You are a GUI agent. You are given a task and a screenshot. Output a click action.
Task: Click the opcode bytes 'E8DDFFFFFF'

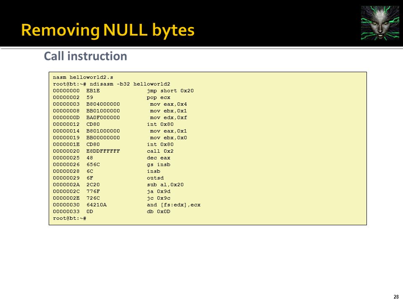pyautogui.click(x=103, y=151)
